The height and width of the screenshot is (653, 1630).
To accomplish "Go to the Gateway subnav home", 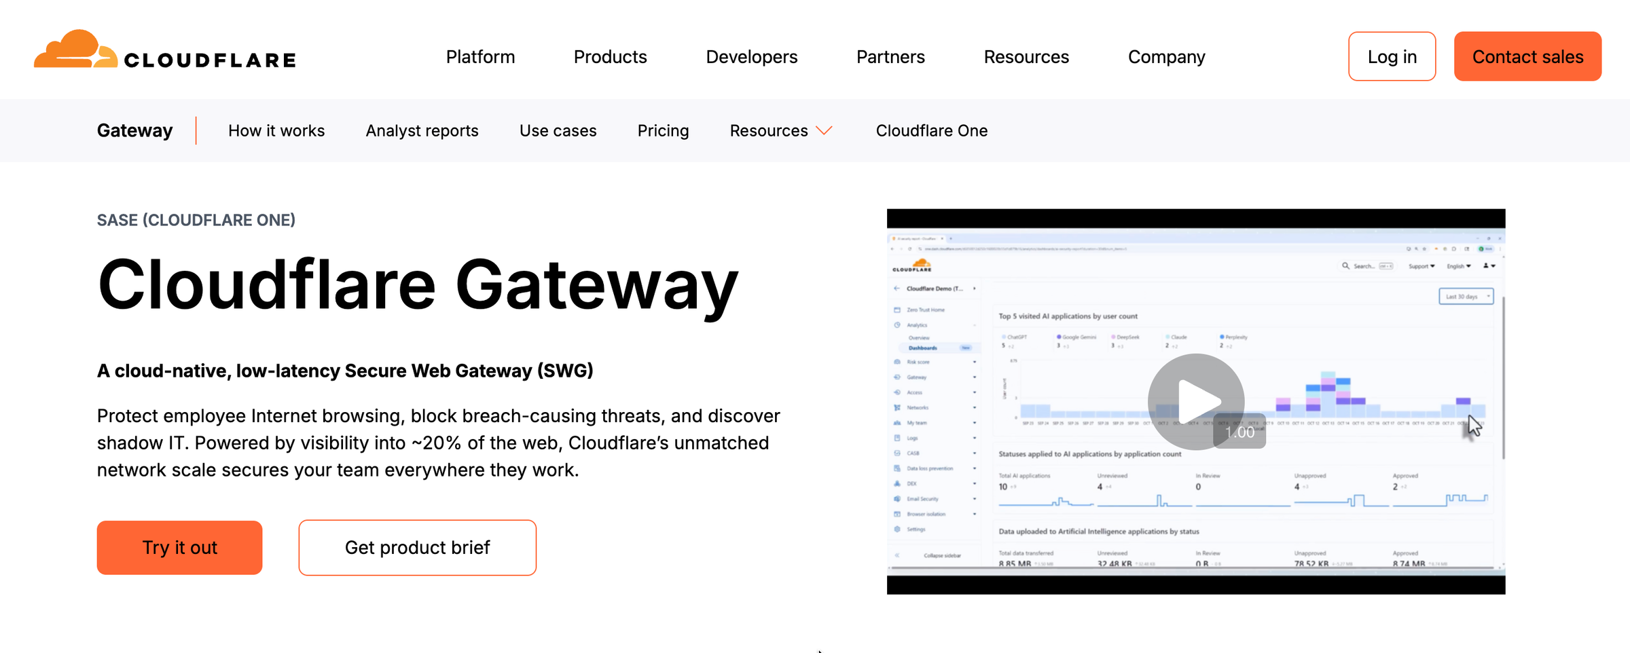I will (134, 130).
